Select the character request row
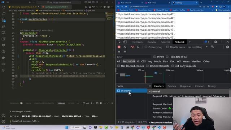This screenshot has width=231, height=130. point(131,91)
